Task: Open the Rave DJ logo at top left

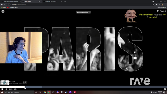Action: point(3,11)
